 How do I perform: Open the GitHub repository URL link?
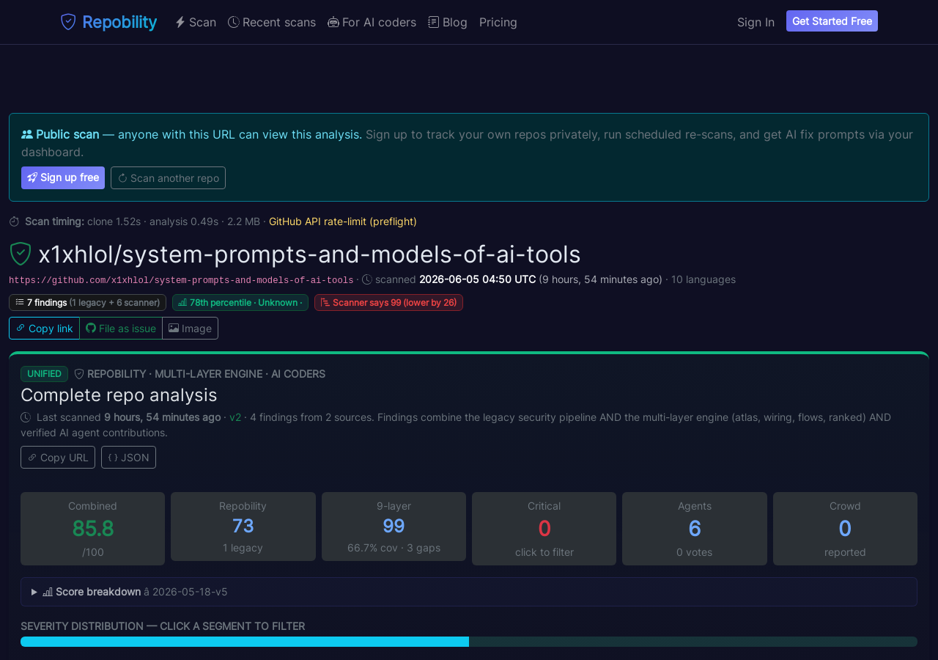click(x=181, y=280)
